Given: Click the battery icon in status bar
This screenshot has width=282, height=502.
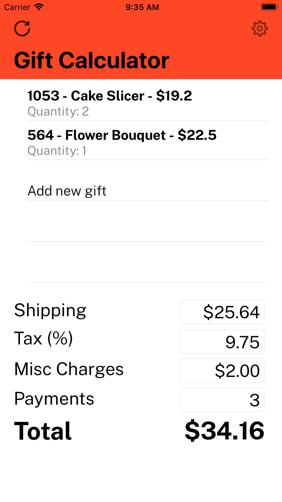Looking at the screenshot, I should [269, 7].
